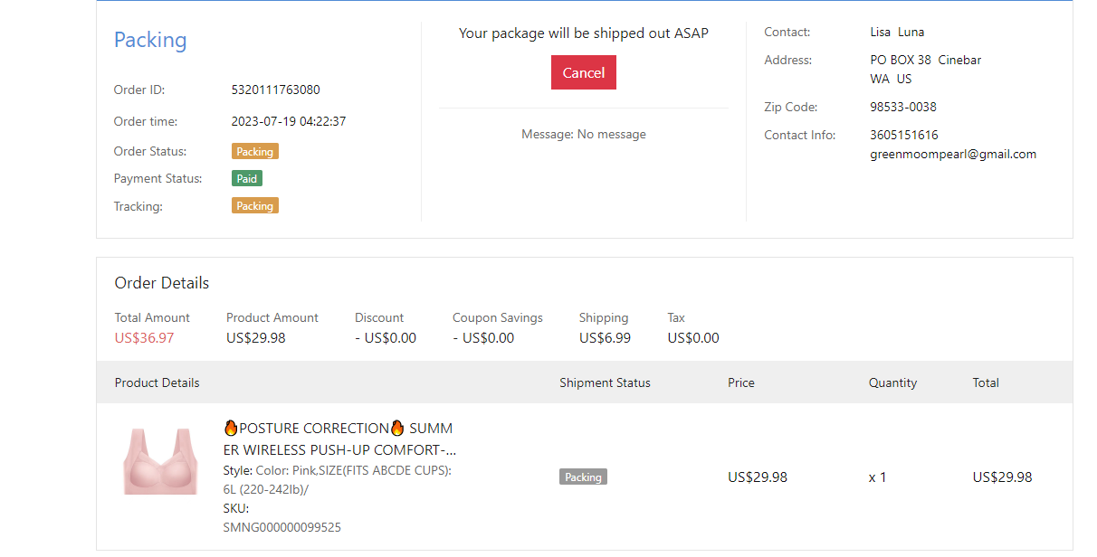Screen dimensions: 1097x557
Task: Click the orange Packing badge beside Tracking
Action: click(254, 206)
